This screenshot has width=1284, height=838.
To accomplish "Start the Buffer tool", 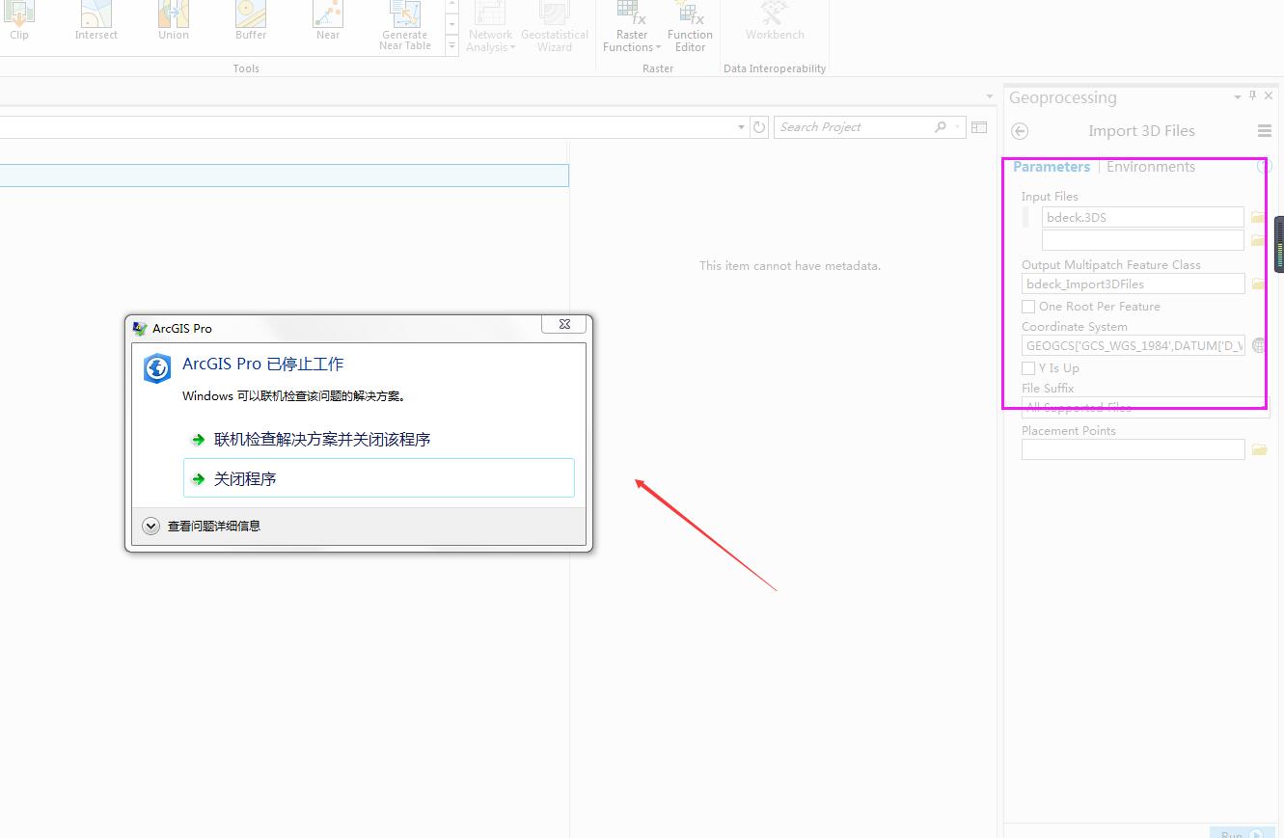I will click(251, 21).
